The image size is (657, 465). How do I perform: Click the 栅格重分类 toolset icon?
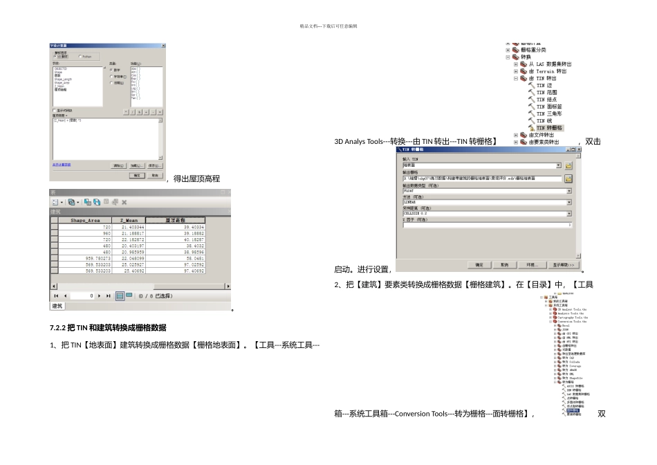point(516,50)
